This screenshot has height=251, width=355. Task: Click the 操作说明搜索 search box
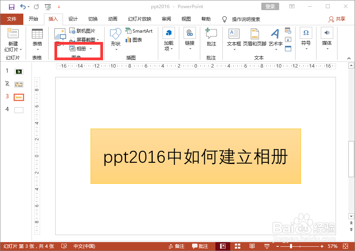coord(246,19)
